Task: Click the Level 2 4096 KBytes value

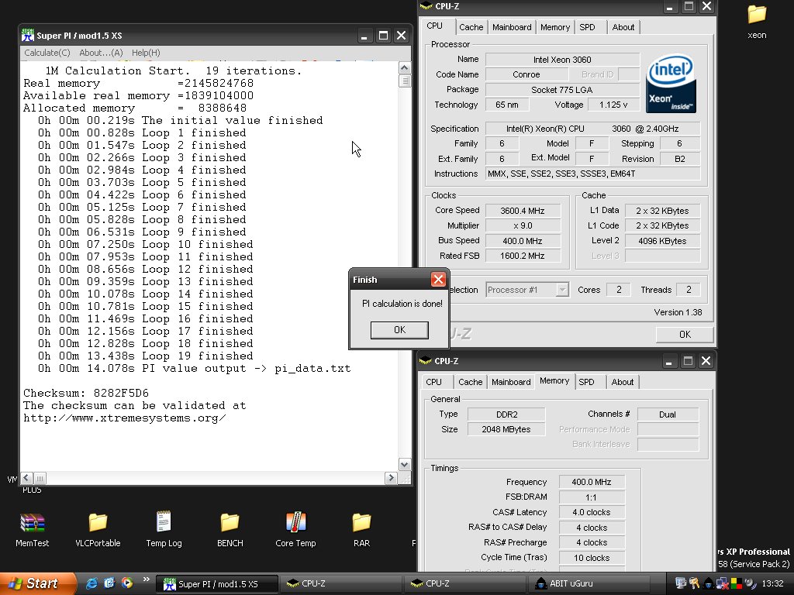Action: (x=662, y=241)
